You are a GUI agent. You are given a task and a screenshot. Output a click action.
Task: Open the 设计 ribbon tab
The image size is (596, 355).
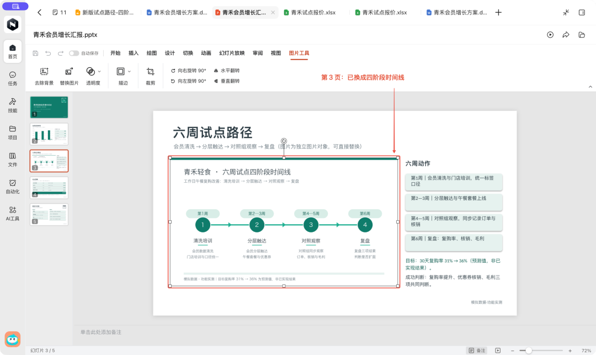[170, 53]
